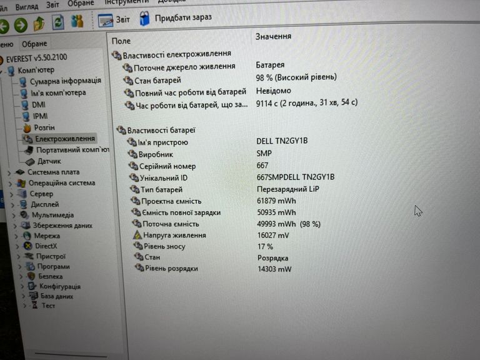Image resolution: width=480 pixels, height=360 pixels.
Task: Expand the Дисплей node
Action: click(x=13, y=205)
